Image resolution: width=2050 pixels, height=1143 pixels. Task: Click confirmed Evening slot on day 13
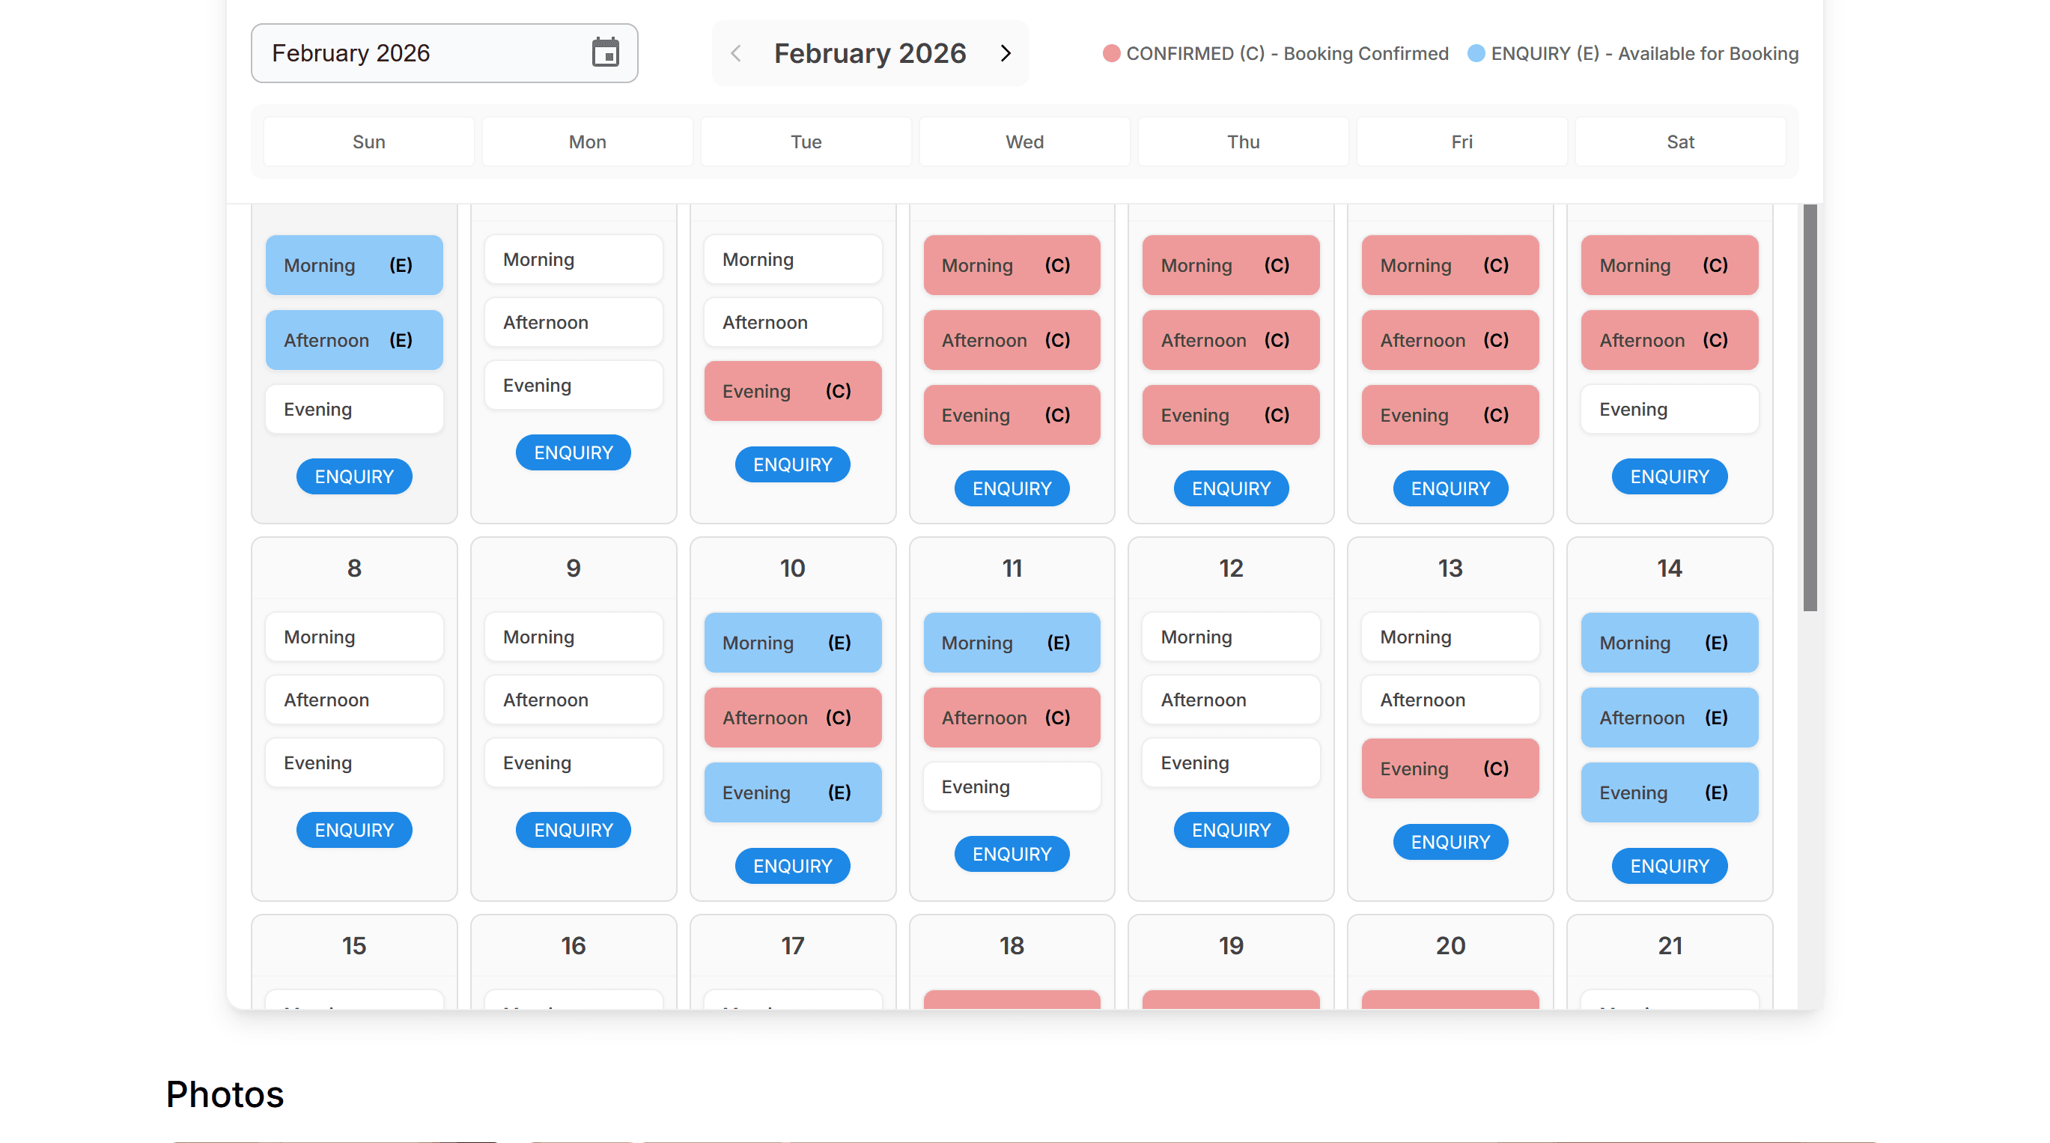click(1450, 768)
